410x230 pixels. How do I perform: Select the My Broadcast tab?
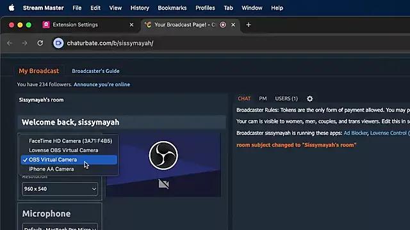coord(38,71)
